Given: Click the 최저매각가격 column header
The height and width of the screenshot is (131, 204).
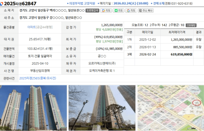Looking at the screenshot, I should click(x=177, y=32).
